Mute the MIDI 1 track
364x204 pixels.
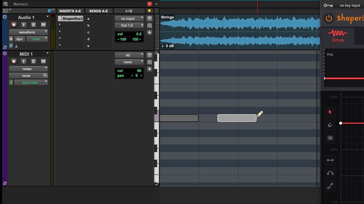[43, 61]
